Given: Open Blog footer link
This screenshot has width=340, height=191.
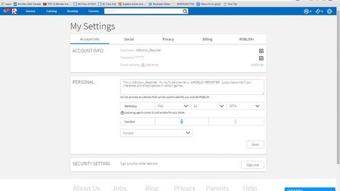Looking at the screenshot, I should 152,188.
